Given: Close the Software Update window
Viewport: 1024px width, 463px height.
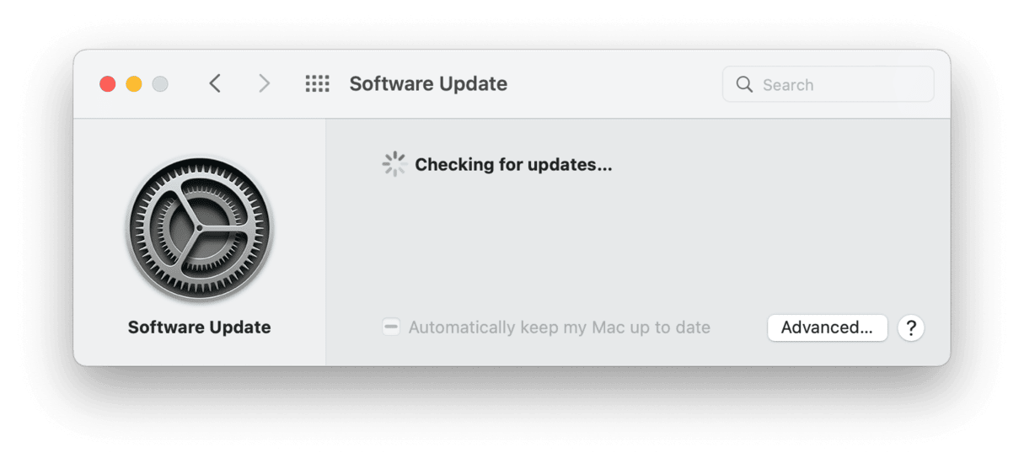Looking at the screenshot, I should pos(107,84).
